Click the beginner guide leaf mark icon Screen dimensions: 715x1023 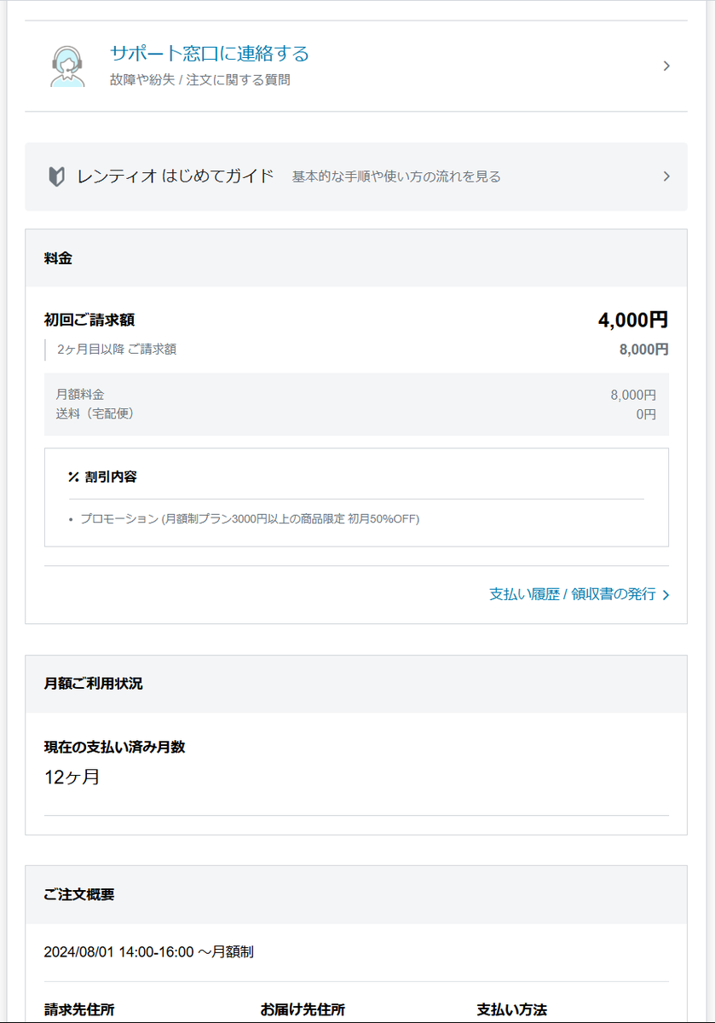(x=57, y=177)
